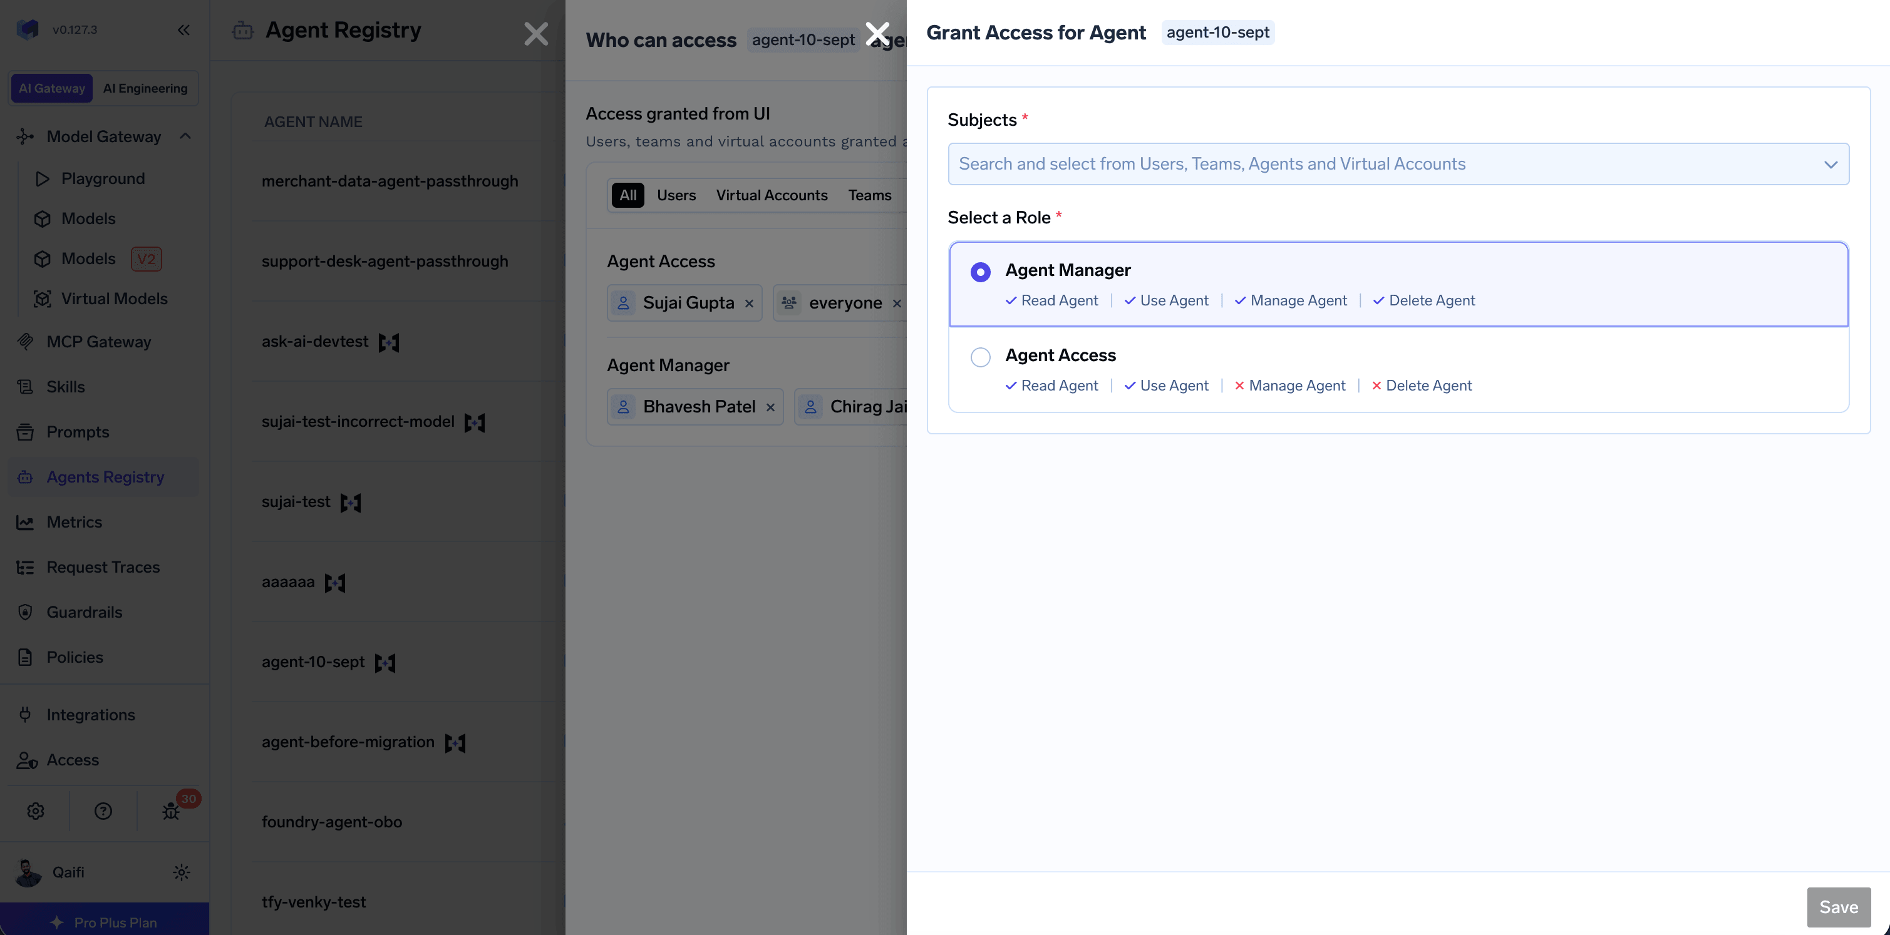Switch to the Virtual Accounts tab
Screen dimensions: 1890x935
(771, 195)
